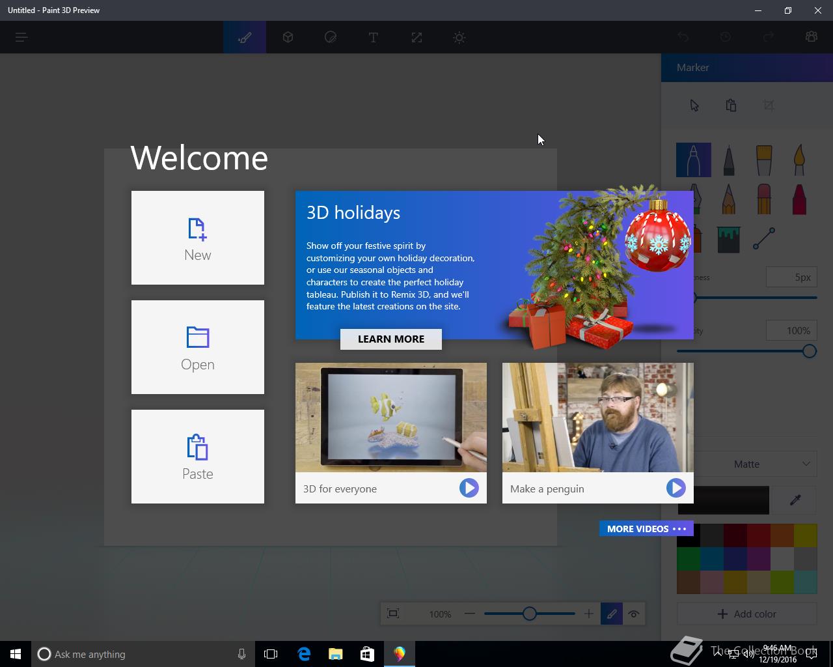Select the Eraser tool
This screenshot has width=833, height=667.
[764, 199]
